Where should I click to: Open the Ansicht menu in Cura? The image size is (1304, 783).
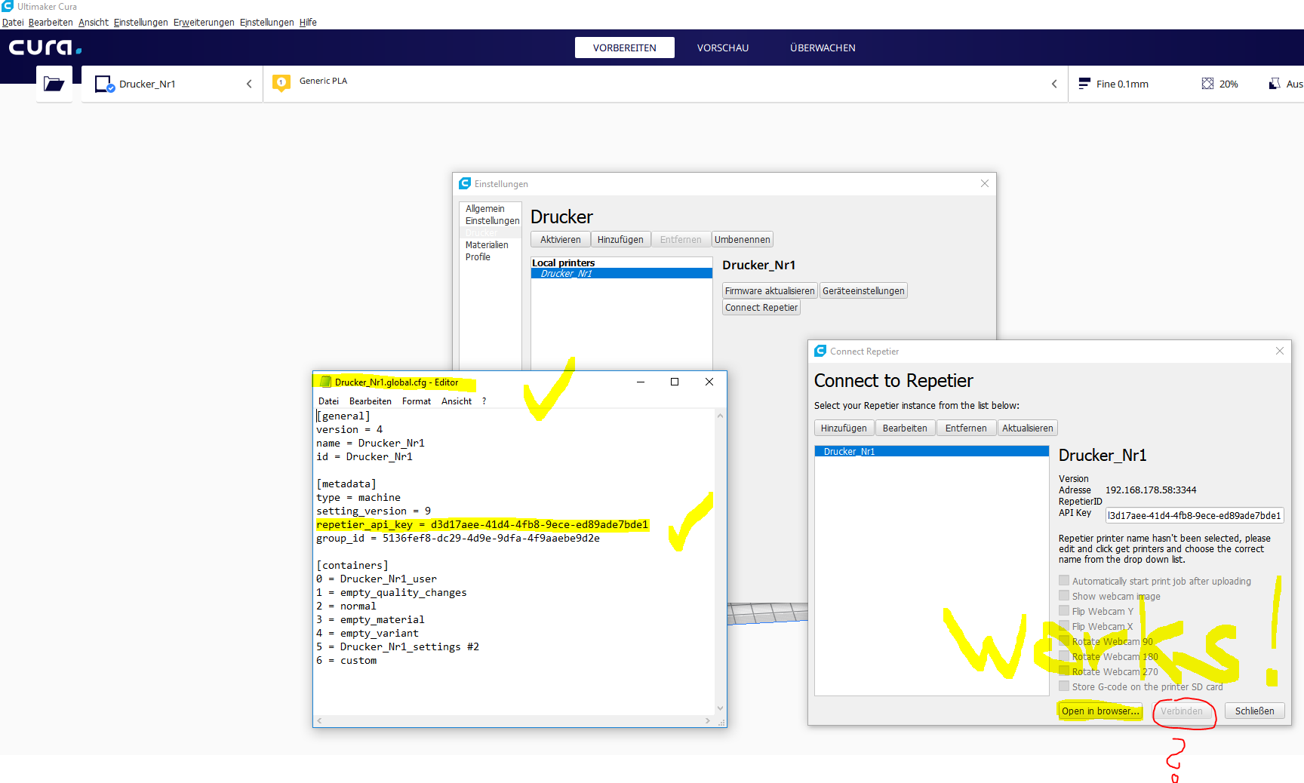[x=94, y=22]
